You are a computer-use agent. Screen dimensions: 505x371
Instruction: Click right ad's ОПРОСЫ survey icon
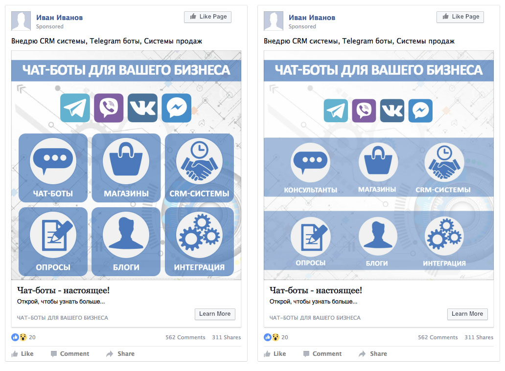tap(310, 237)
